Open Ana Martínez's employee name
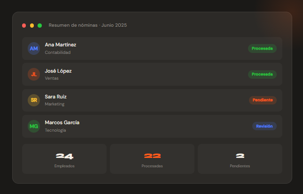 [x=60, y=45]
